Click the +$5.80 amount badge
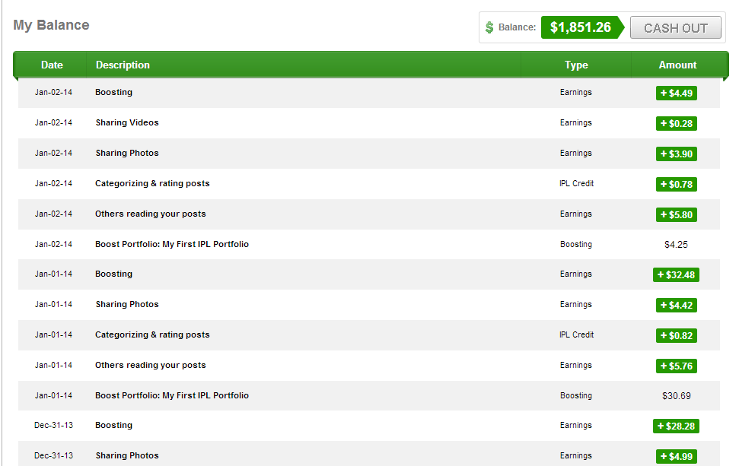 coord(676,214)
